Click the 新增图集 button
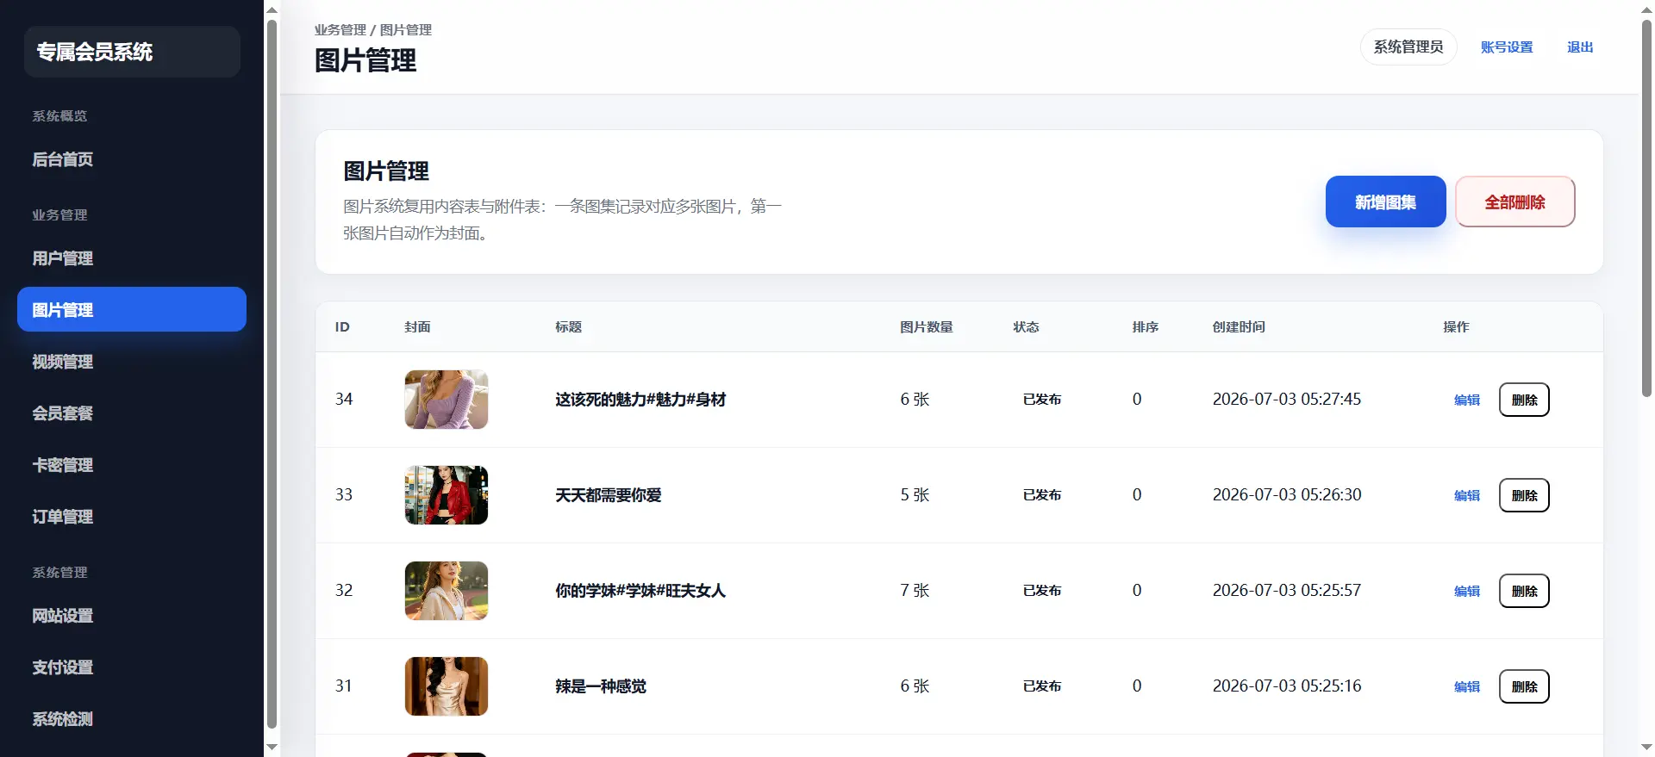Viewport: 1655px width, 757px height. (1385, 202)
